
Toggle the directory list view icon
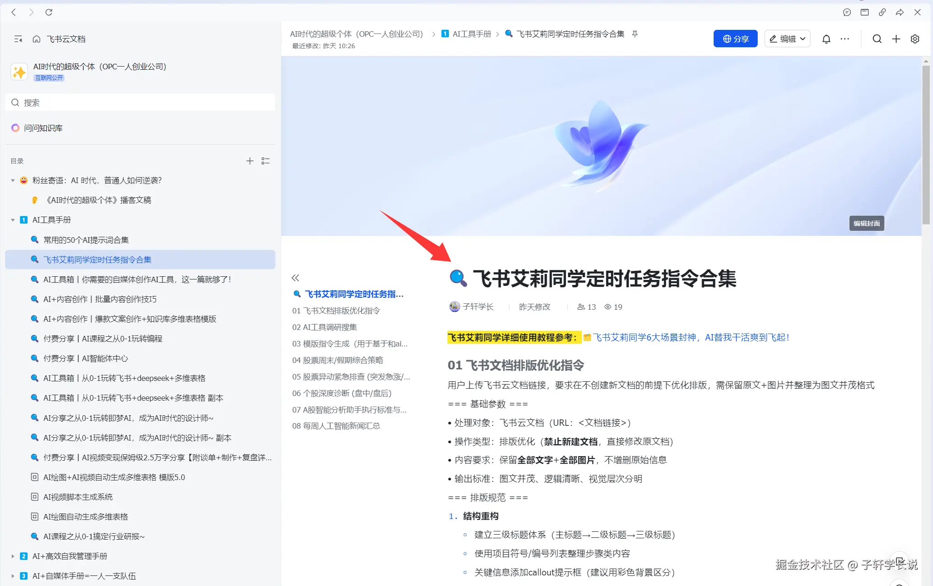click(265, 161)
